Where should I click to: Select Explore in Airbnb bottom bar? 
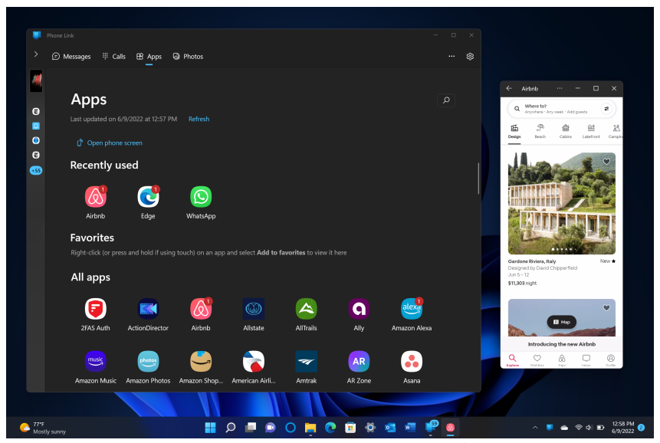(512, 360)
